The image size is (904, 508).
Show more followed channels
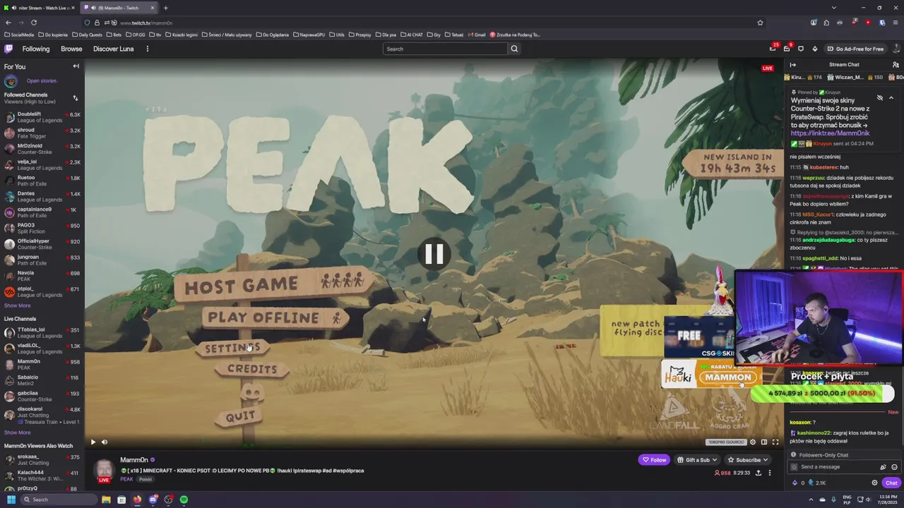18,306
